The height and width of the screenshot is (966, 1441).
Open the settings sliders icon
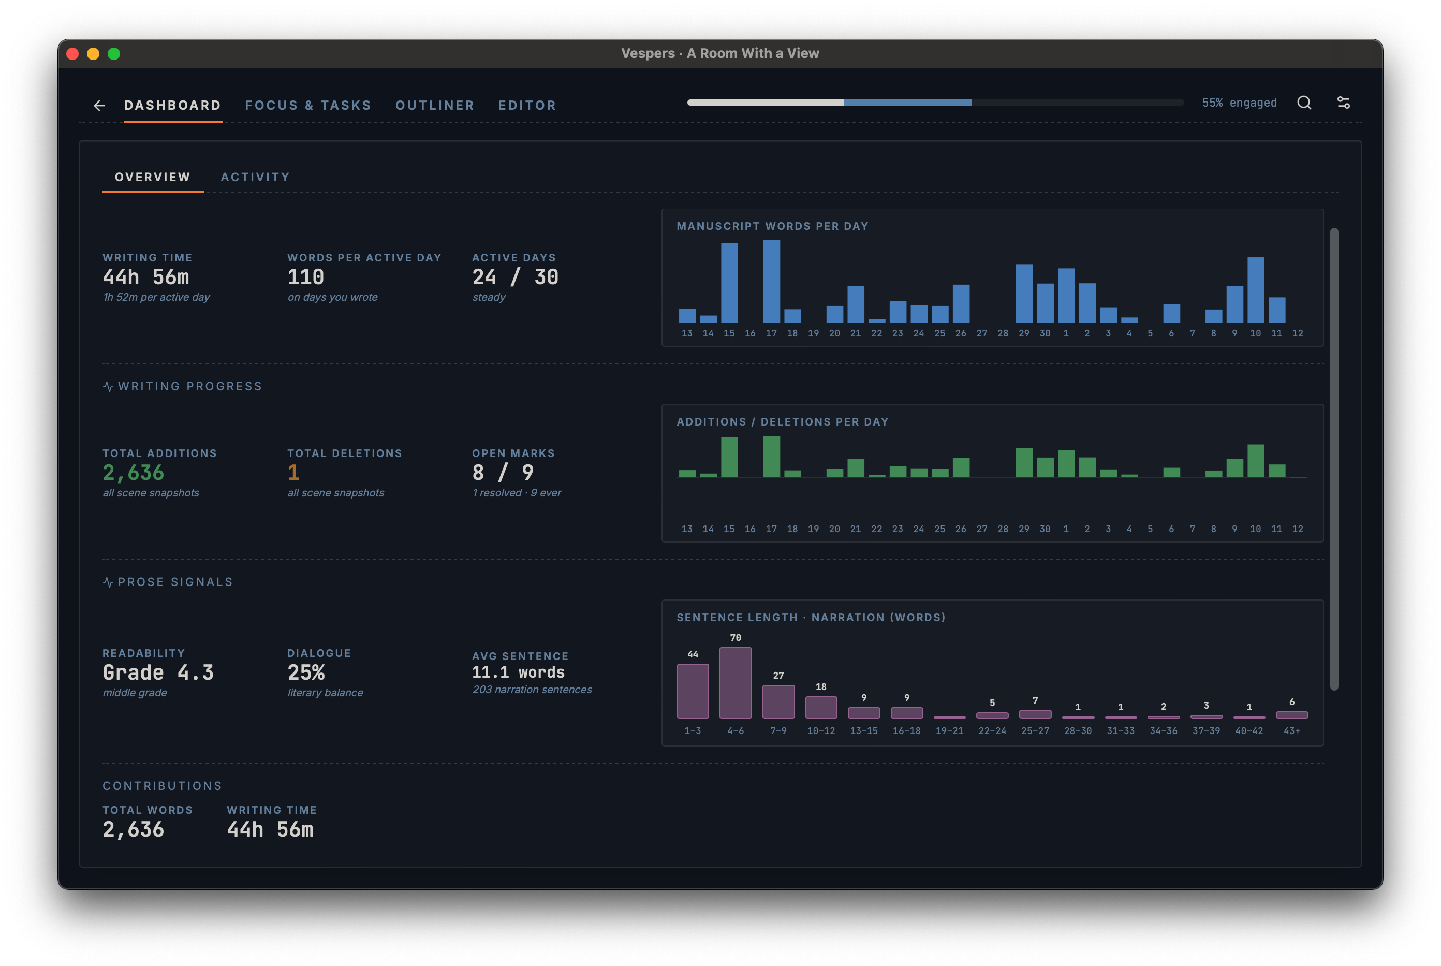click(x=1343, y=103)
